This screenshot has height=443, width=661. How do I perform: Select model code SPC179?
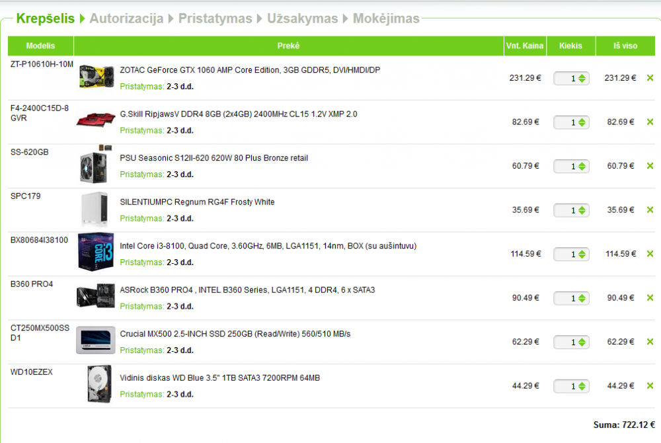pos(25,196)
